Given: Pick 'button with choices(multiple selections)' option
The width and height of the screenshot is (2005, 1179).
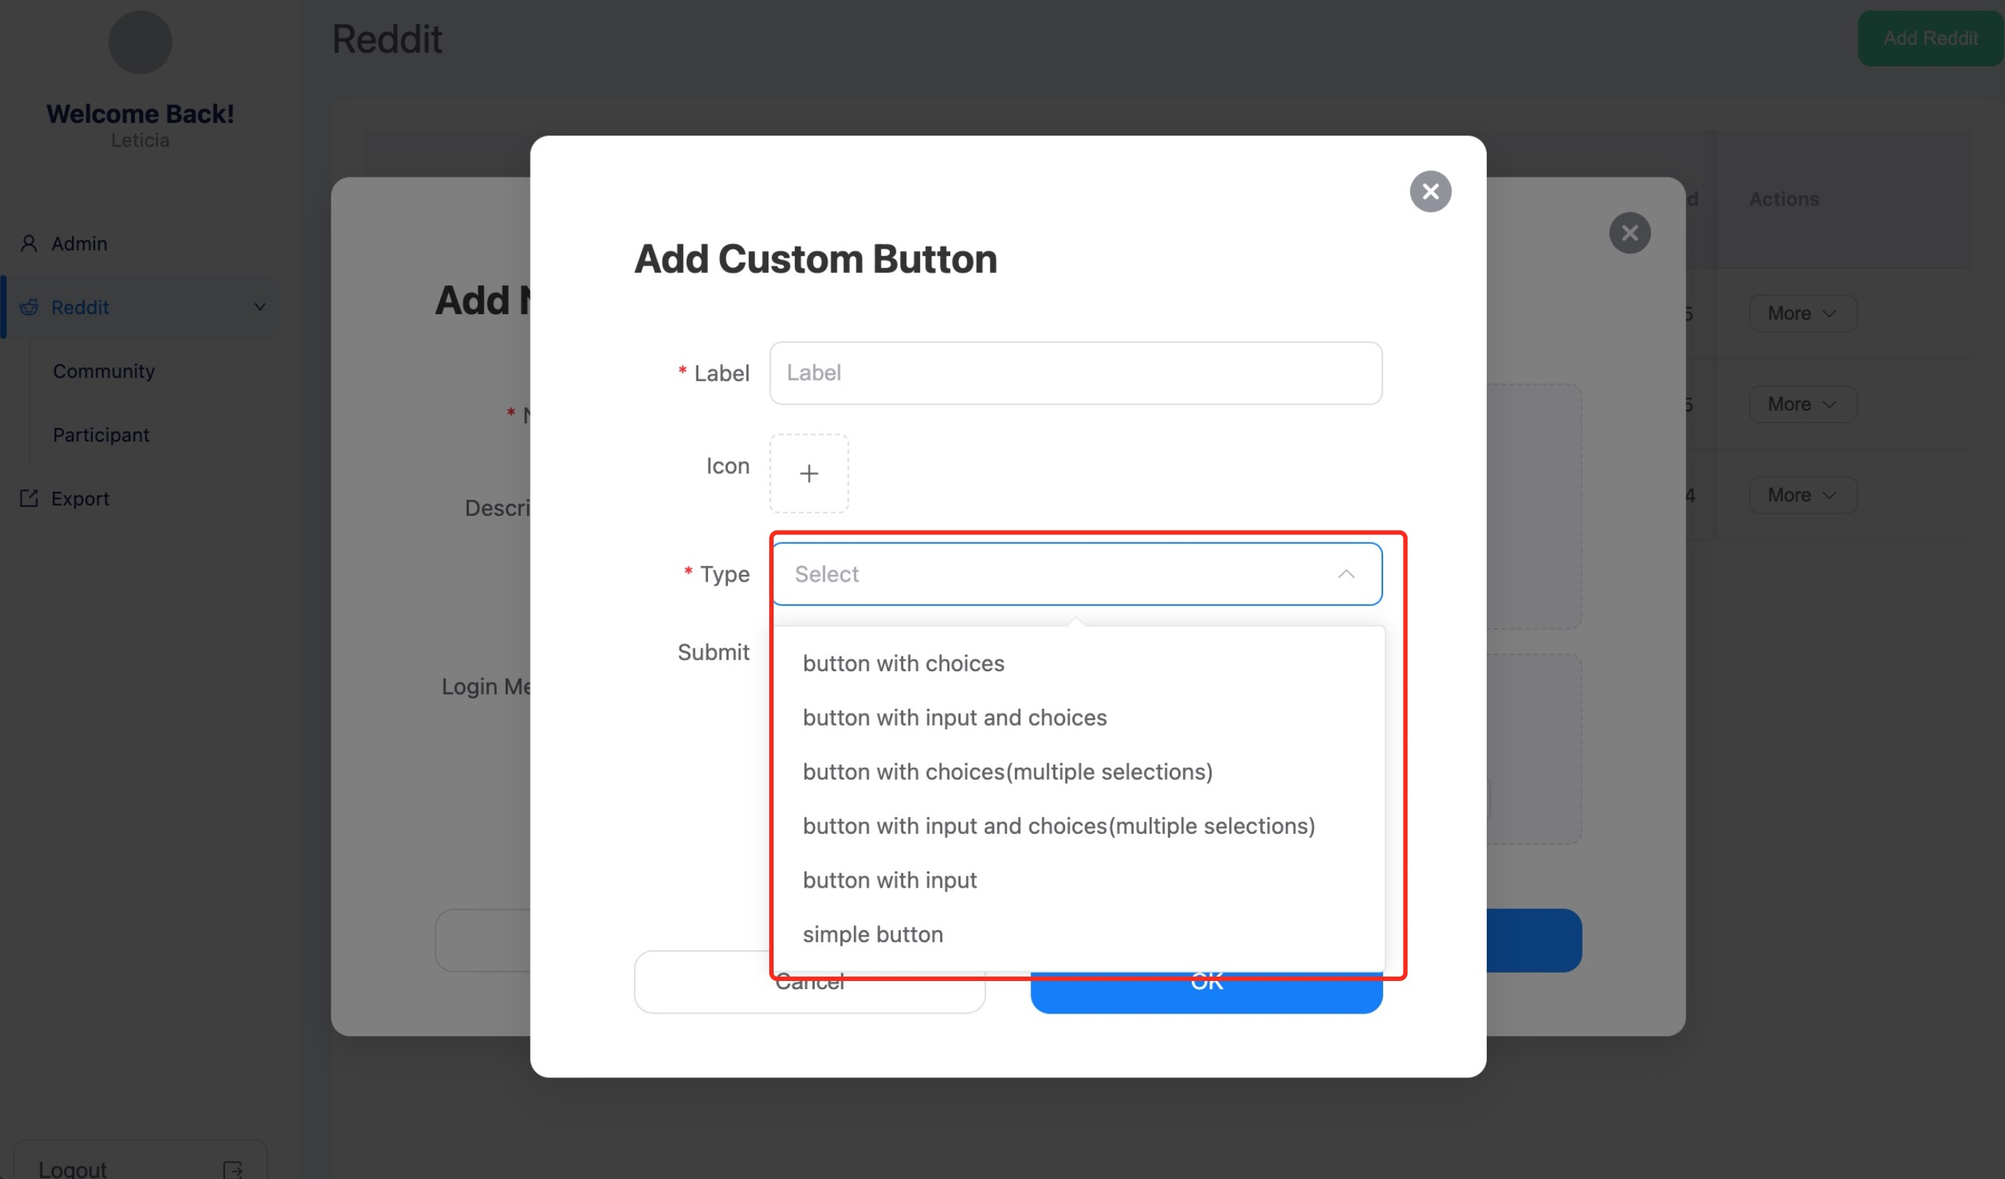Looking at the screenshot, I should (1007, 771).
